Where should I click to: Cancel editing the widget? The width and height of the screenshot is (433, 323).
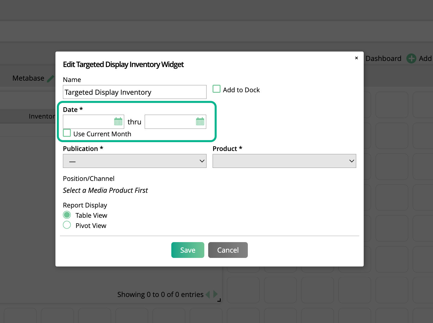(228, 250)
